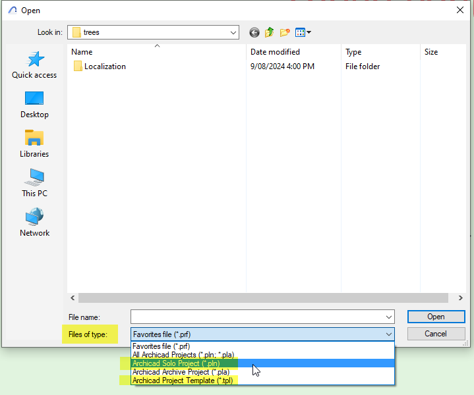Click the File folder type cell
The width and height of the screenshot is (474, 395).
click(363, 66)
